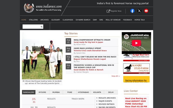Open the YouTube channel icon
The height and width of the screenshot is (108, 173).
point(146,11)
